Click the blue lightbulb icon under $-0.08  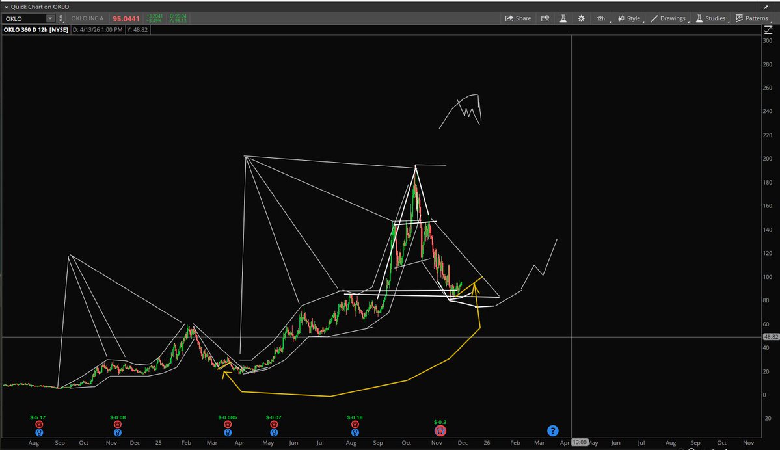pos(117,432)
